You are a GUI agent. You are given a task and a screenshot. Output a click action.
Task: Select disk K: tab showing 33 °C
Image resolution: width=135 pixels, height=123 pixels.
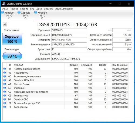pos(42,15)
